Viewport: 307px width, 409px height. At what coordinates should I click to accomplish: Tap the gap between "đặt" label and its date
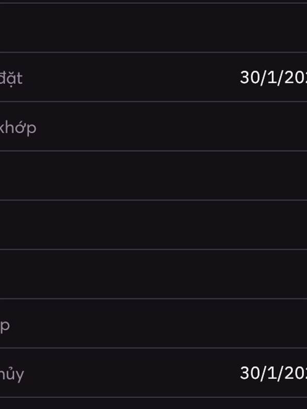(131, 78)
